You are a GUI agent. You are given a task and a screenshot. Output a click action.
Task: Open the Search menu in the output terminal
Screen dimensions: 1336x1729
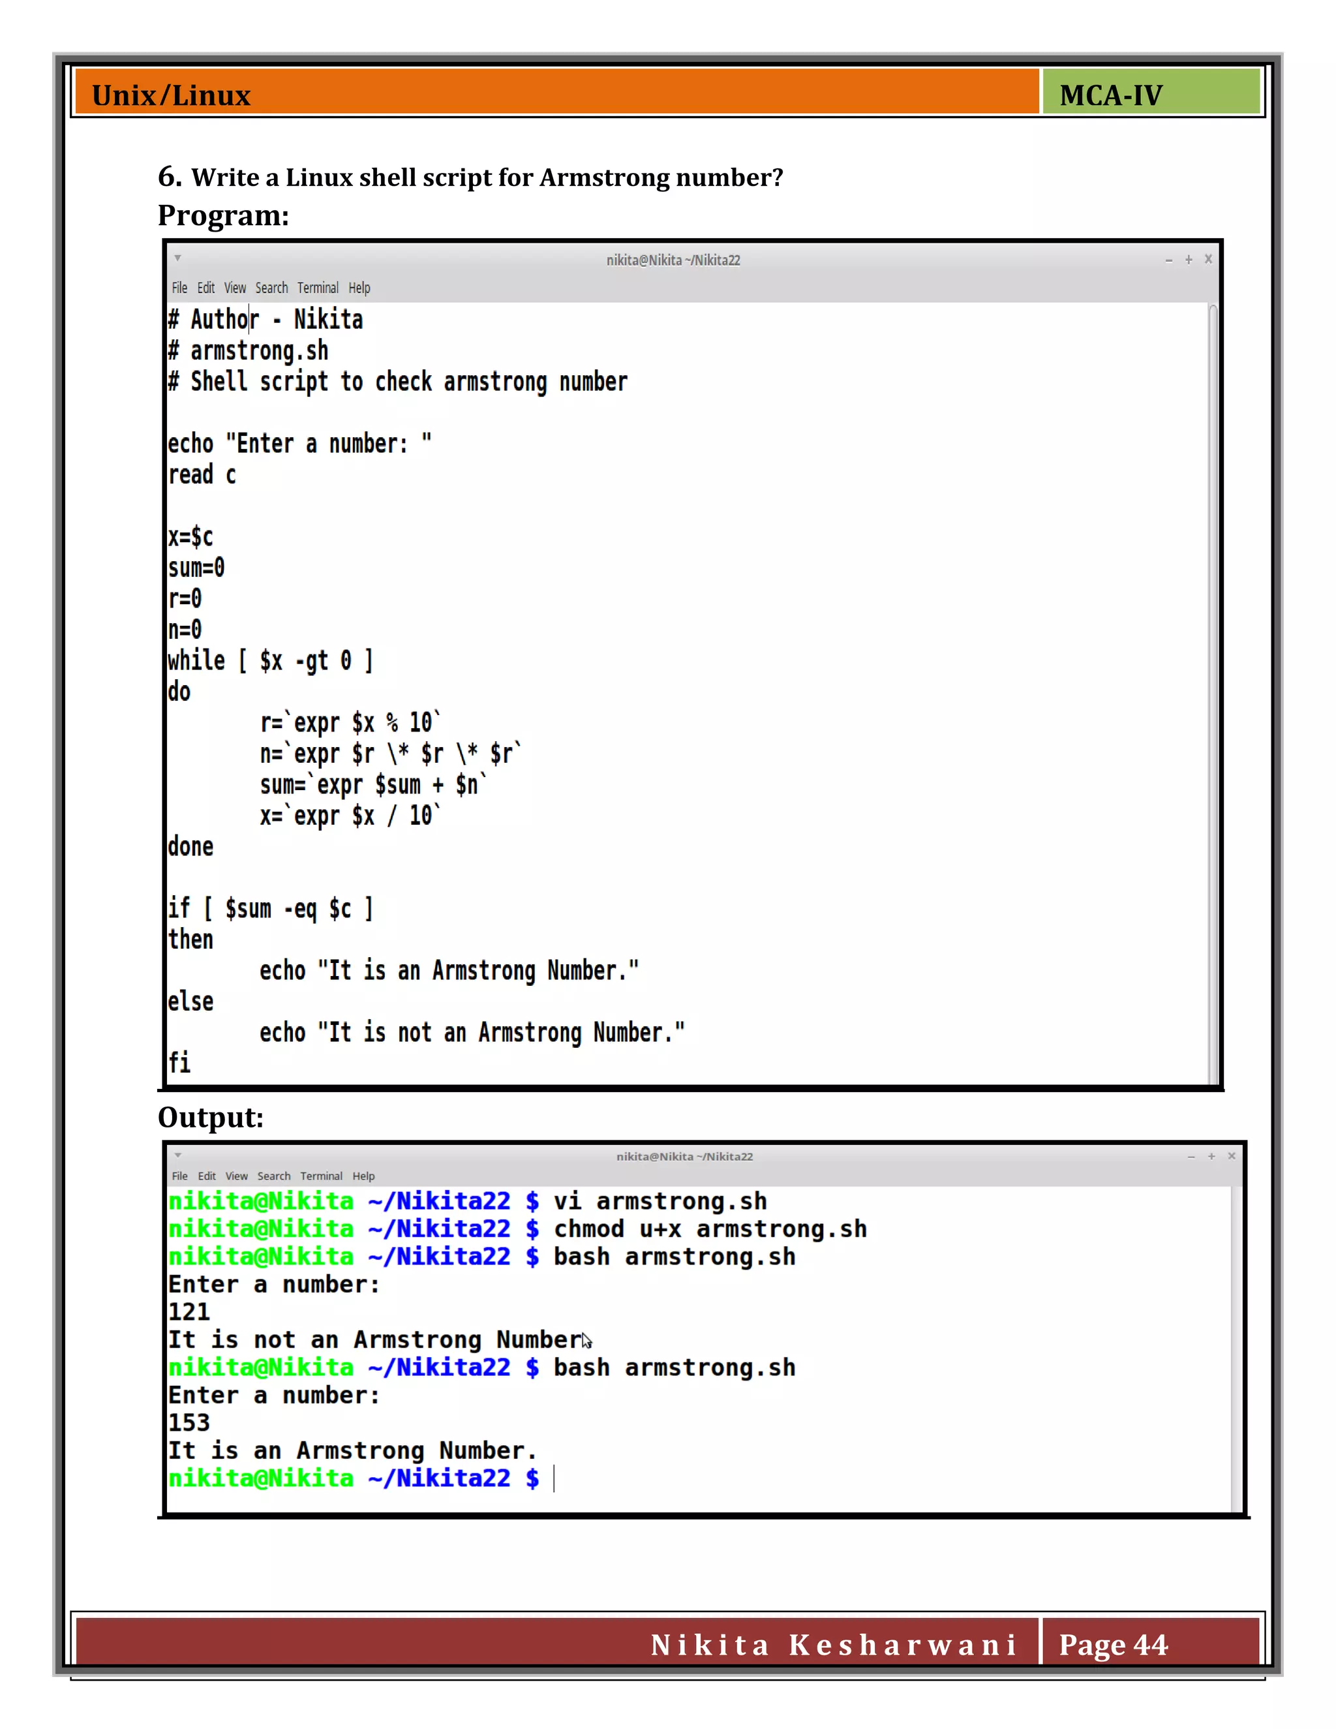click(x=274, y=1176)
